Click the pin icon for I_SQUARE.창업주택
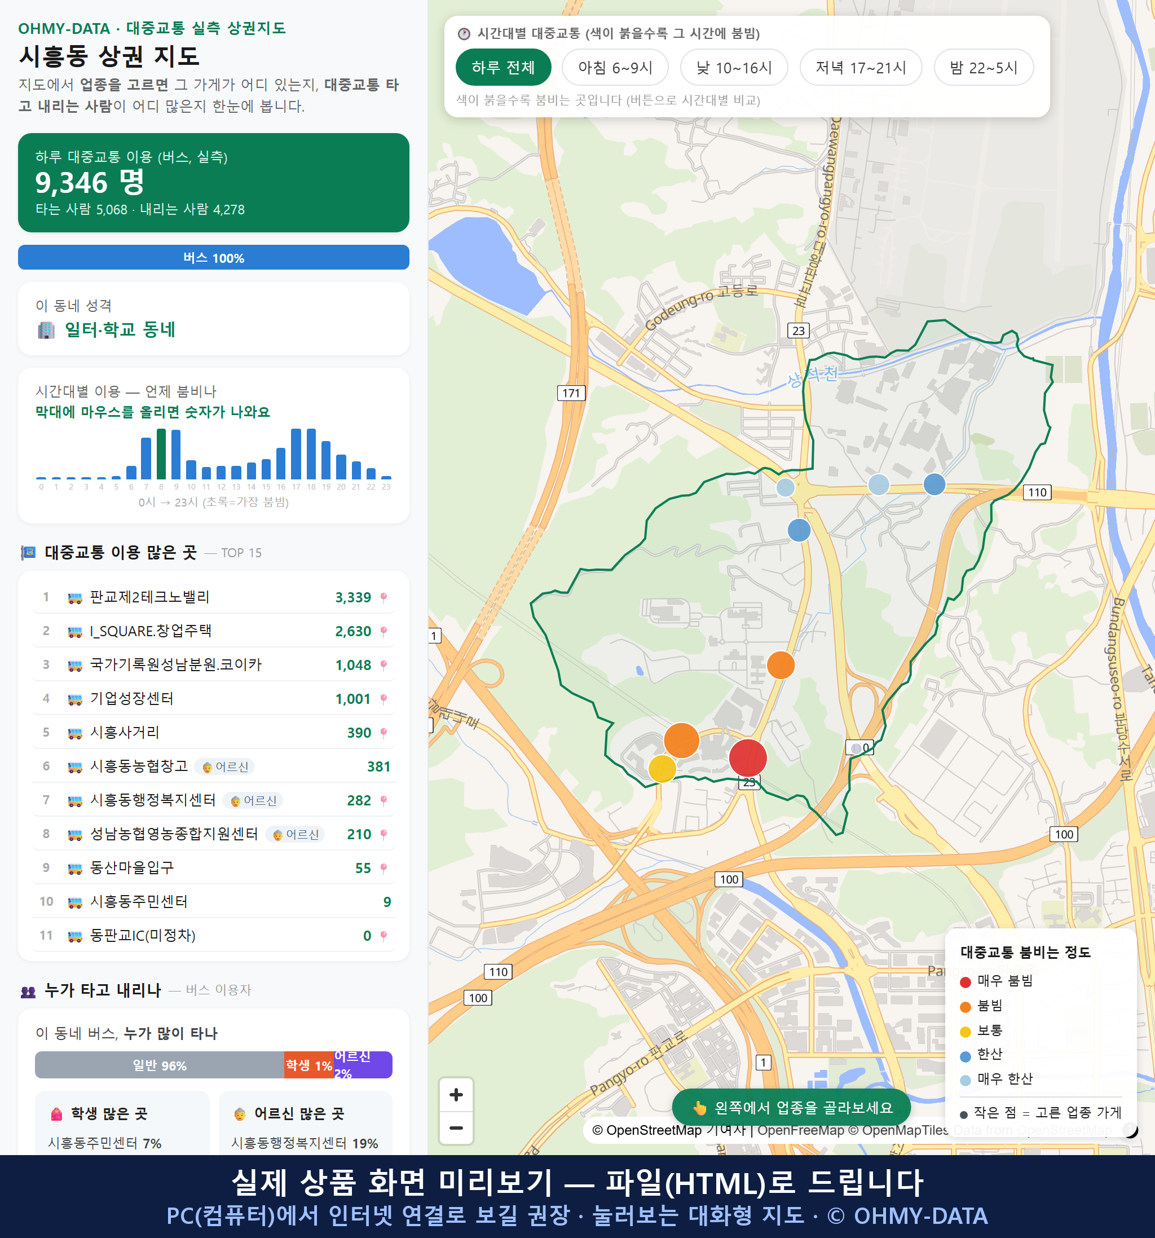Viewport: 1155px width, 1238px height. click(x=383, y=632)
